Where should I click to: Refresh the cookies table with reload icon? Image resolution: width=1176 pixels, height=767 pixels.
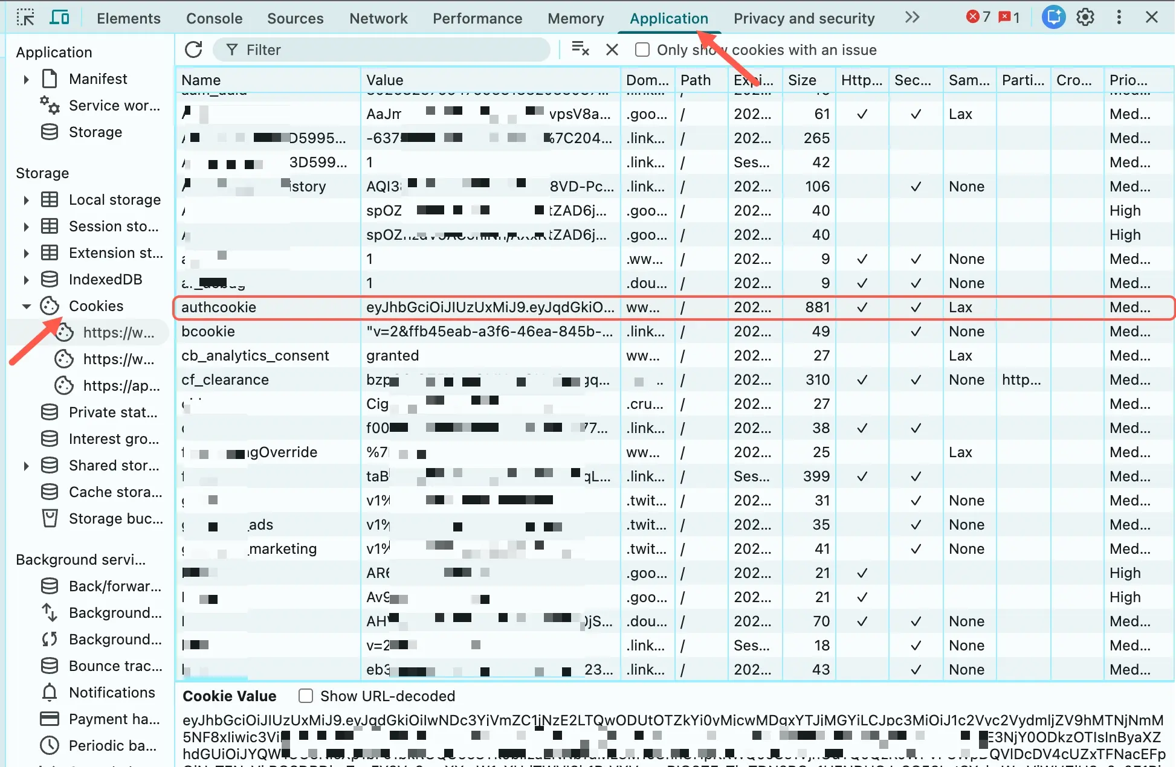(x=193, y=50)
